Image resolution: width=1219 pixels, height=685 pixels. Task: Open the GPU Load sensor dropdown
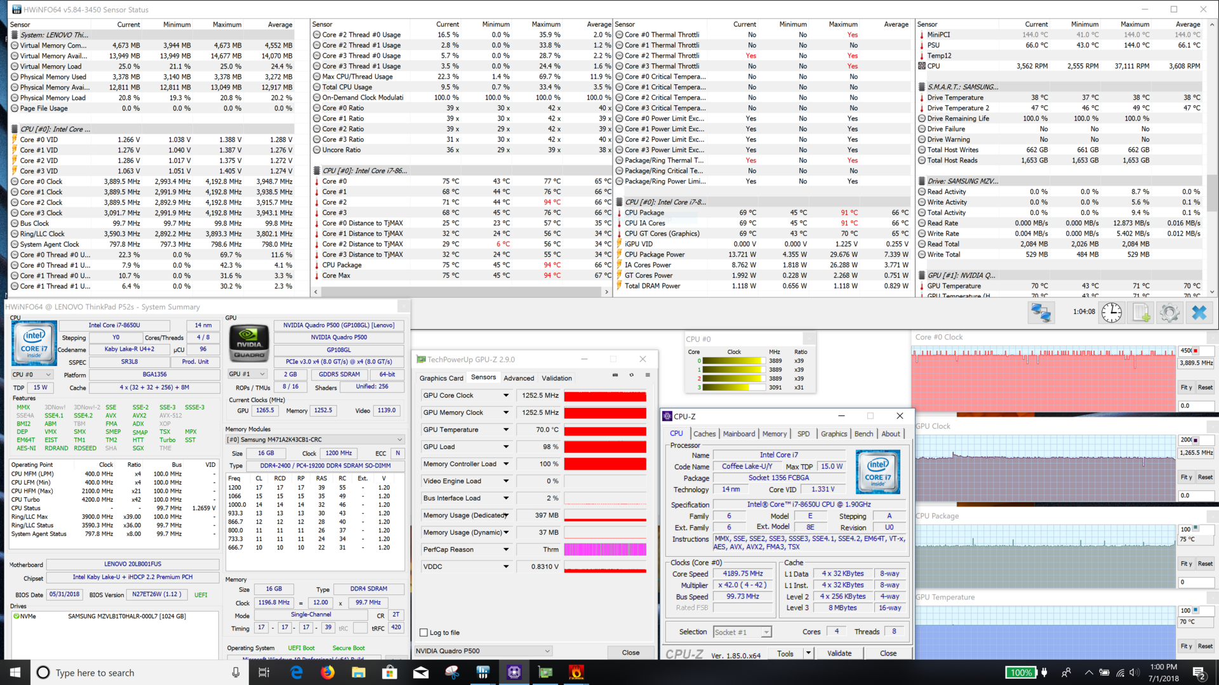pos(506,447)
